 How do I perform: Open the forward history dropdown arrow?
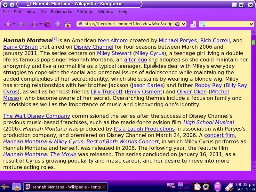click(x=27, y=24)
